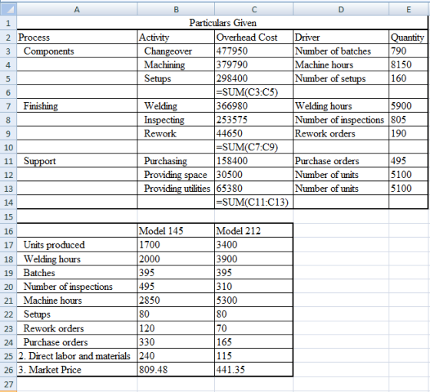430x392 pixels.
Task: Select the quantity cell showing 5900
Action: (x=408, y=106)
